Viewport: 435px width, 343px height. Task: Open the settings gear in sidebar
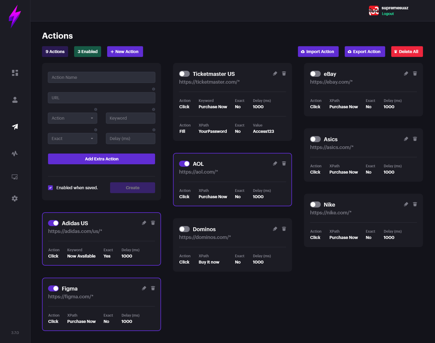pos(15,198)
